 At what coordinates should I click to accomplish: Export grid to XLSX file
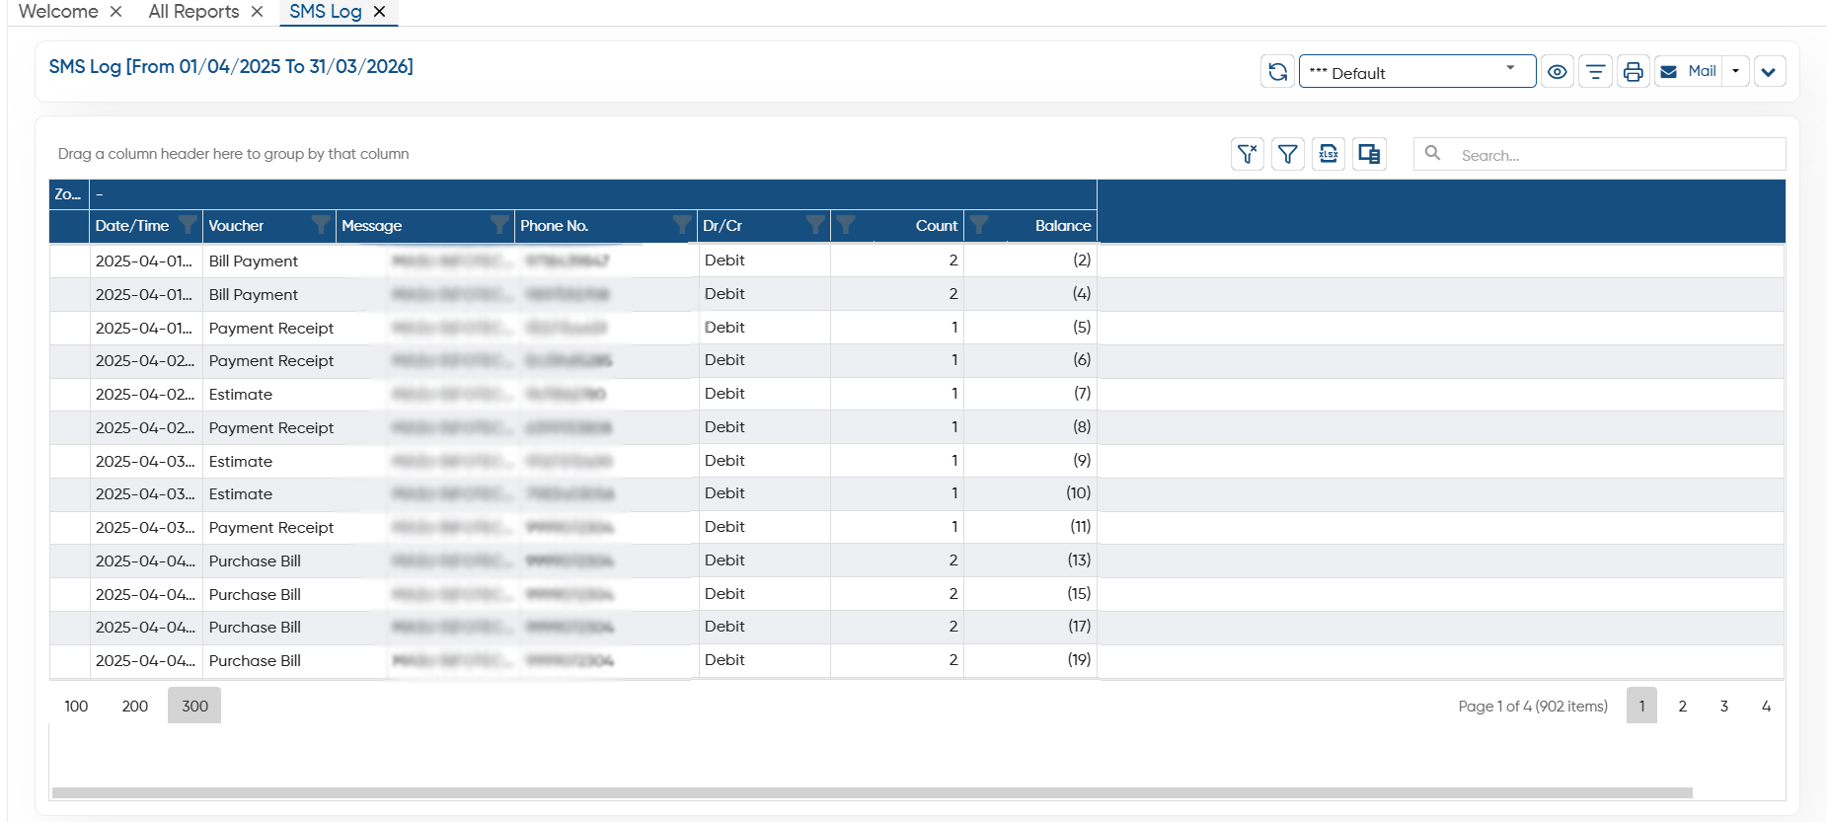pyautogui.click(x=1329, y=154)
